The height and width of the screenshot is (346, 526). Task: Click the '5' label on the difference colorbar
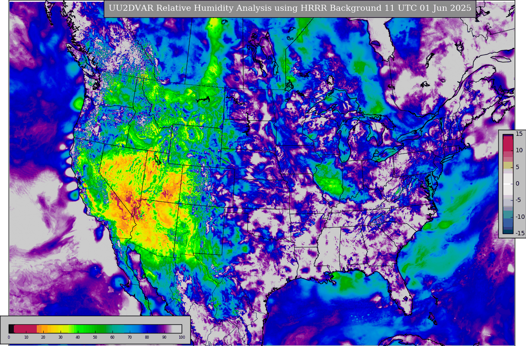pyautogui.click(x=517, y=167)
